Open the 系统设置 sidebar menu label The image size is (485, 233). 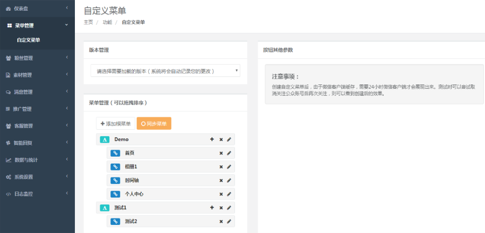tap(24, 177)
